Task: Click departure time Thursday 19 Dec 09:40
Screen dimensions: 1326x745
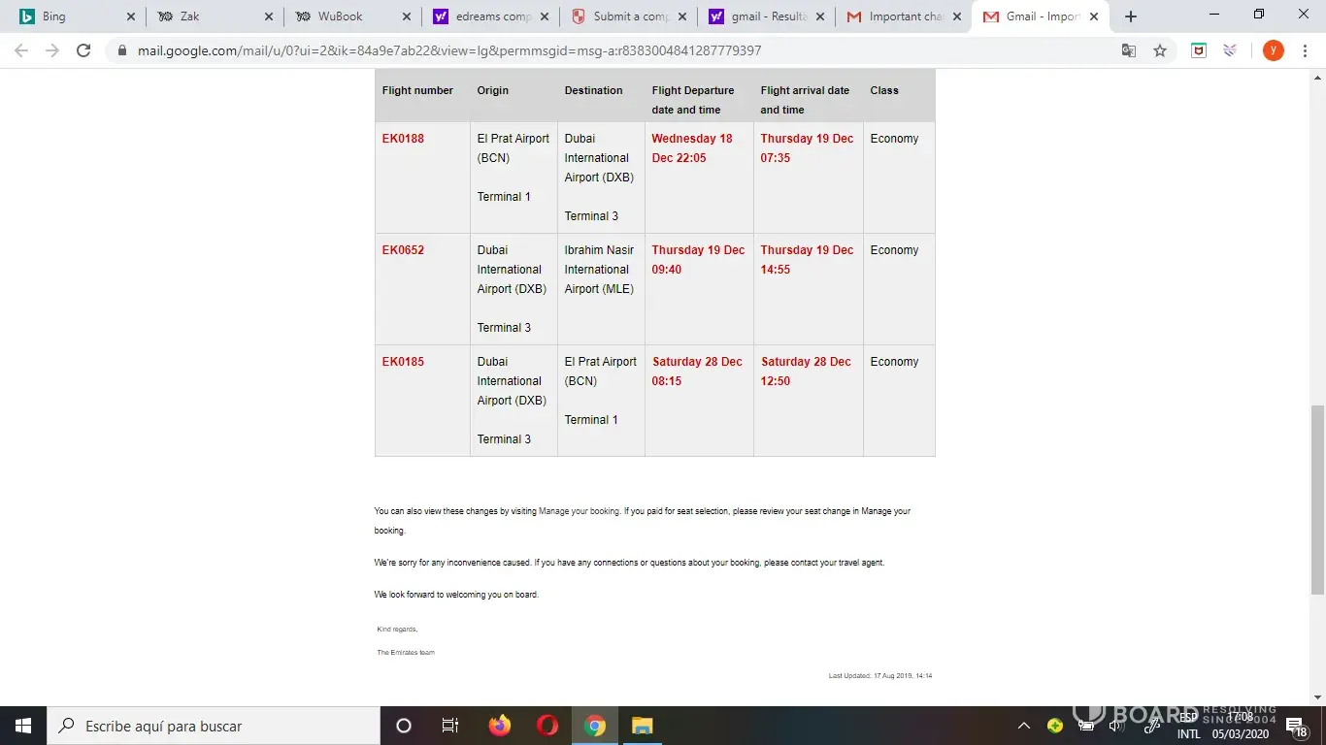Action: 698,260
